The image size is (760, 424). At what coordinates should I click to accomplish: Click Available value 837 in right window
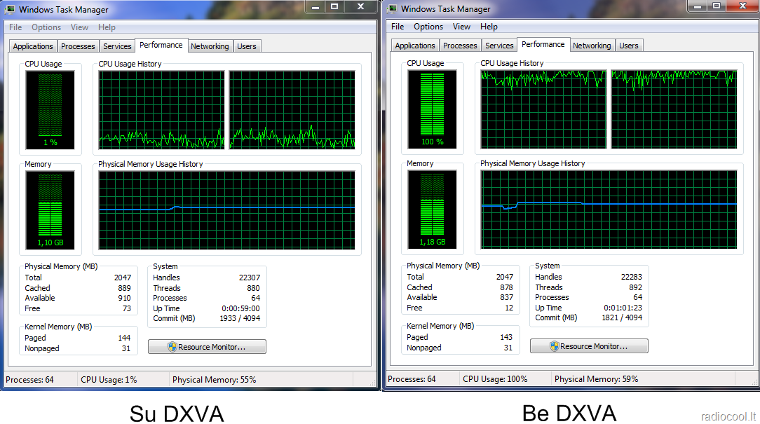(506, 298)
